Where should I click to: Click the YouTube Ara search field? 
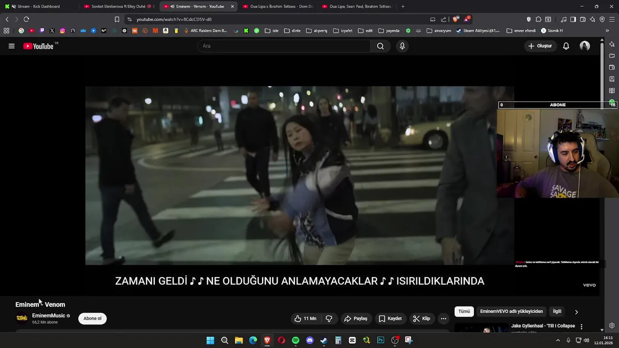pyautogui.click(x=283, y=46)
